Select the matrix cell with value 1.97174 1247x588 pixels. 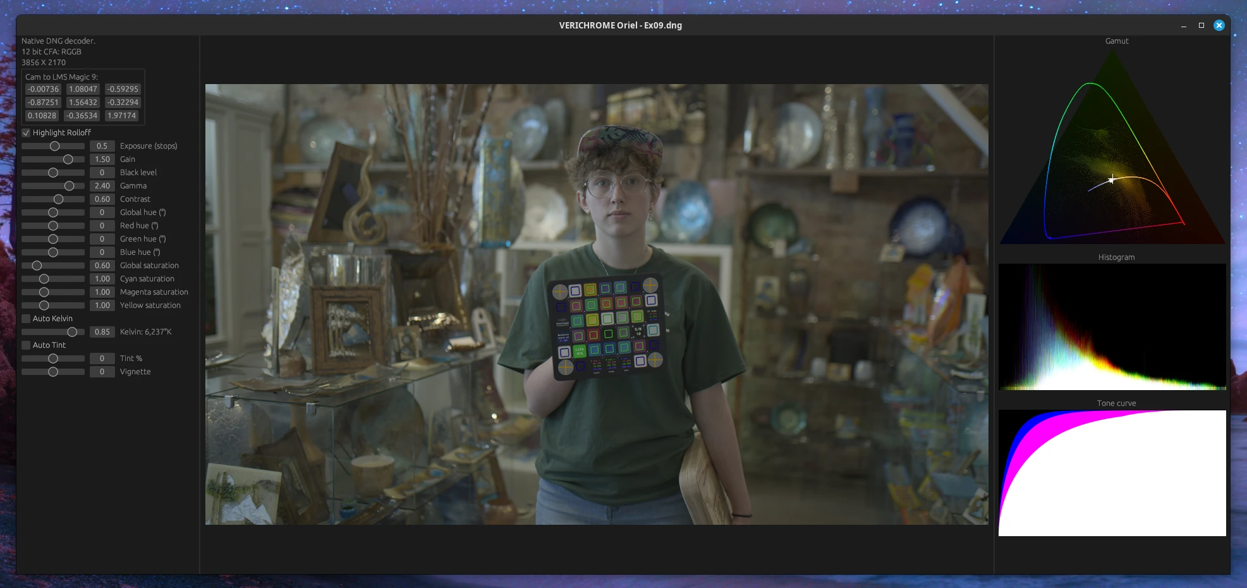coord(121,116)
